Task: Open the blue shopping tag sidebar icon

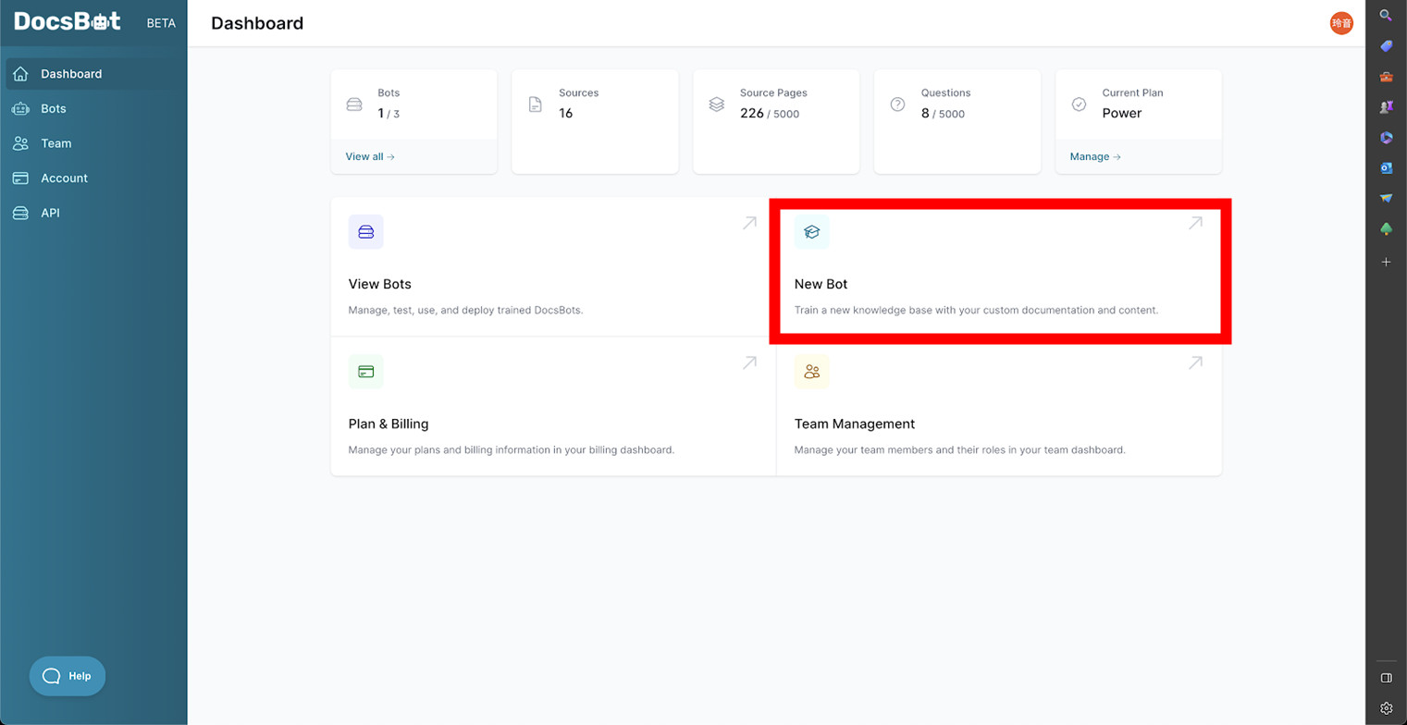Action: [1386, 46]
